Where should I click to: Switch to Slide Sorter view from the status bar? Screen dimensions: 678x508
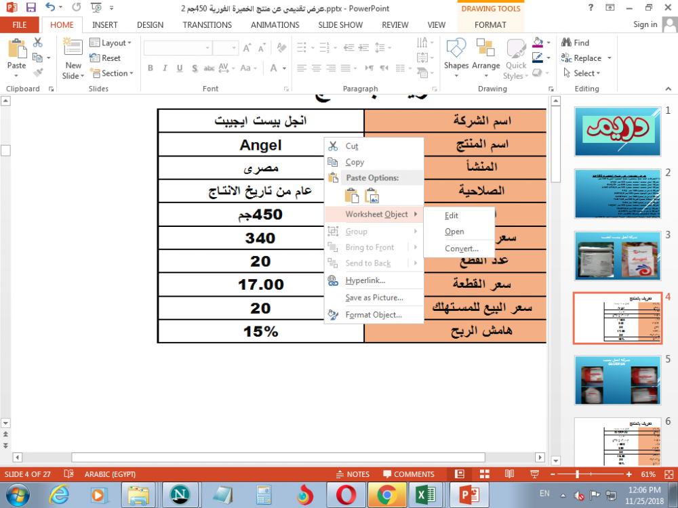point(485,474)
